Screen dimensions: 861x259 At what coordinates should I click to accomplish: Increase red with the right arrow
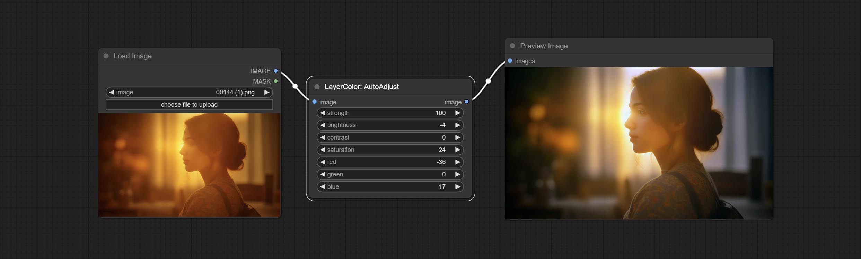458,162
